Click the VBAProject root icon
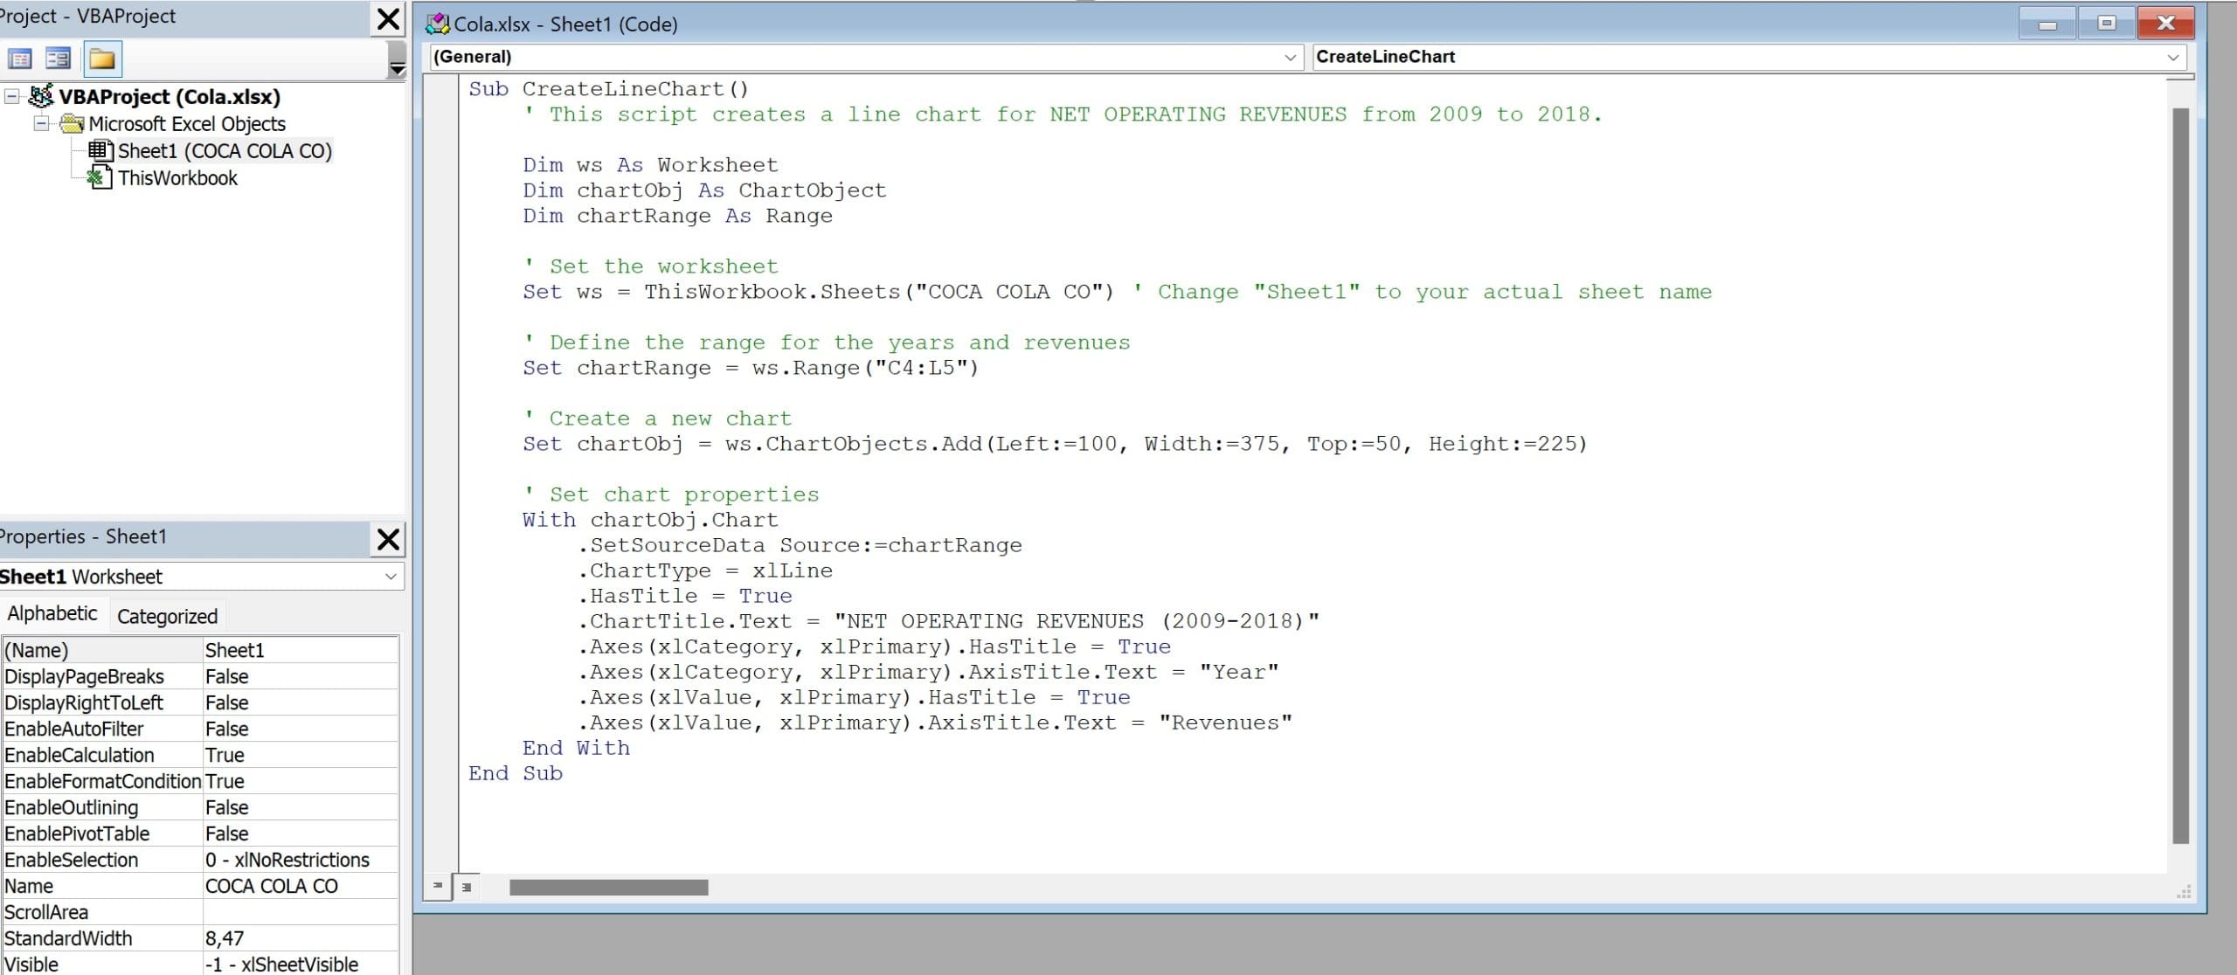The image size is (2237, 975). (x=40, y=96)
